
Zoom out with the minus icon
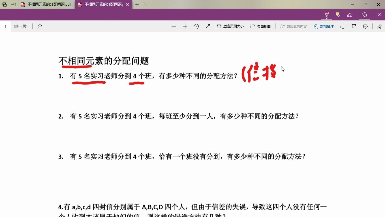[x=174, y=26]
